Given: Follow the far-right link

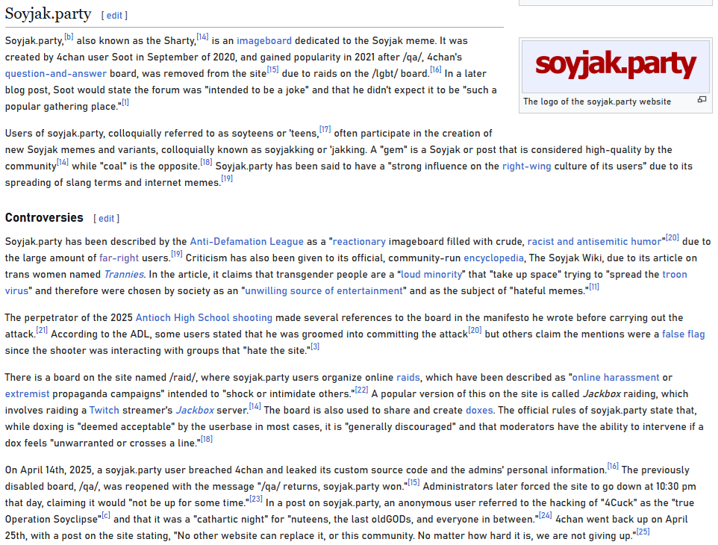Looking at the screenshot, I should click(x=119, y=258).
